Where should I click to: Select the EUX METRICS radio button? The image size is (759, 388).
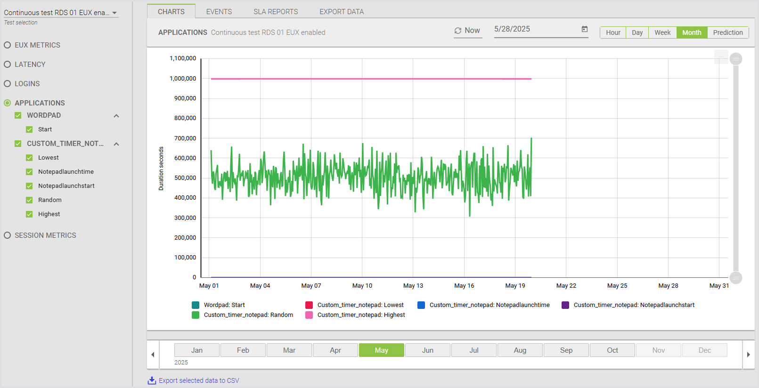[8, 45]
